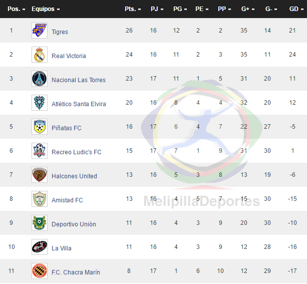
Task: Open the Nacional Las Torres crest
Action: coord(40,79)
